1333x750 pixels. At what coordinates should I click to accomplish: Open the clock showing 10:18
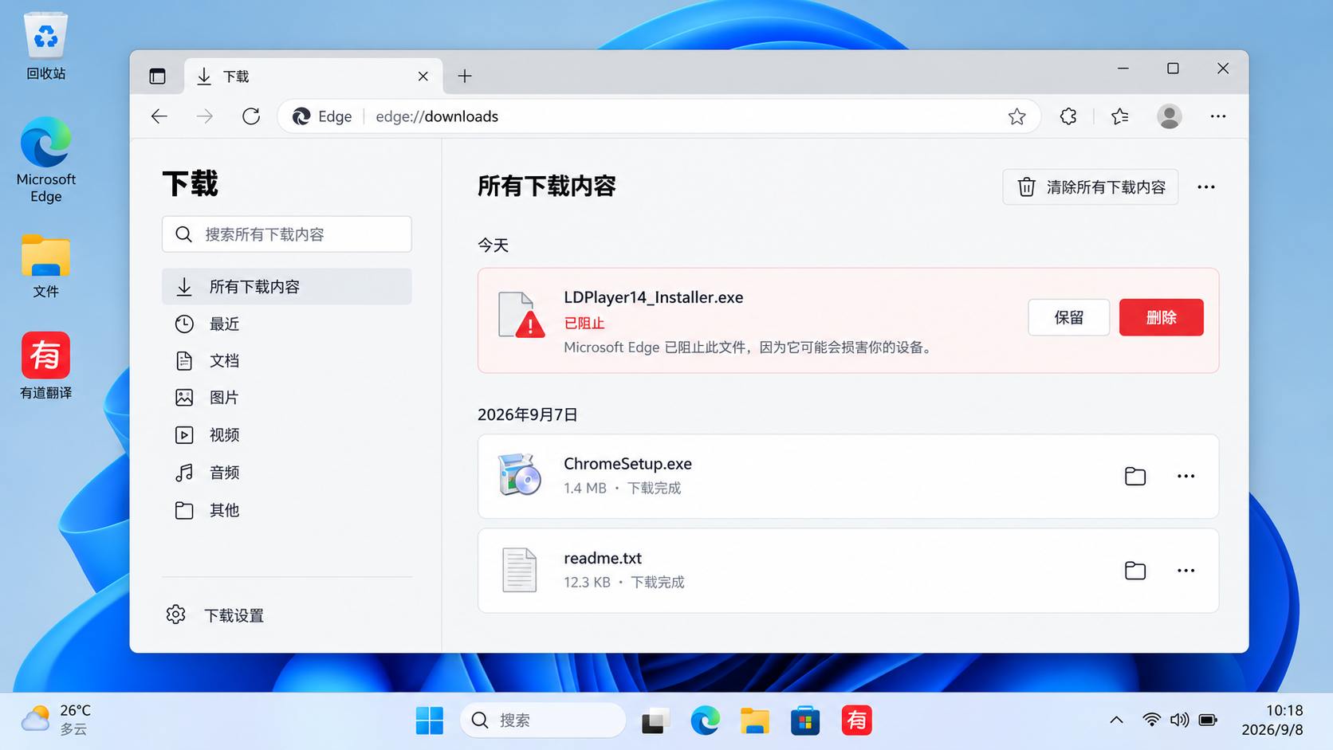[1272, 720]
